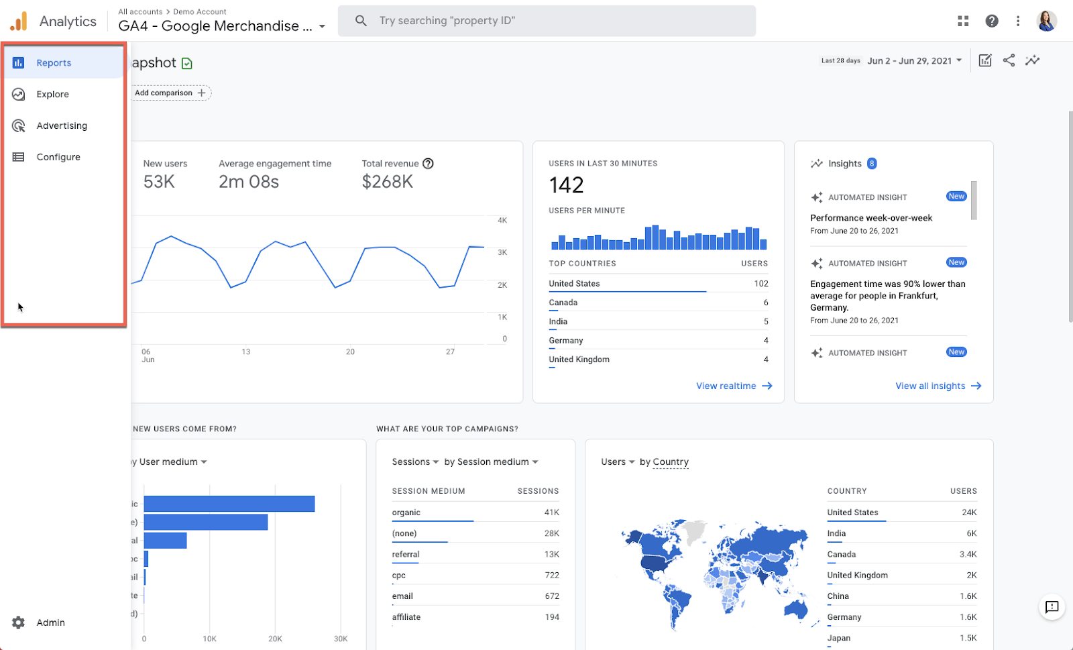
Task: Open the User medium dimension dropdown
Action: (172, 462)
